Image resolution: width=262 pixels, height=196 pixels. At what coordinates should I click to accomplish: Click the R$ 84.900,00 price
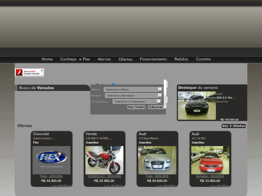[157, 181]
